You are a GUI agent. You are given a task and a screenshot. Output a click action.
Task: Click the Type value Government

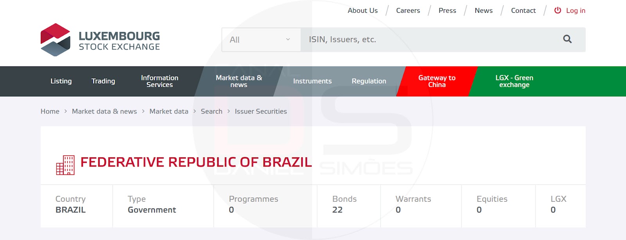tap(152, 210)
